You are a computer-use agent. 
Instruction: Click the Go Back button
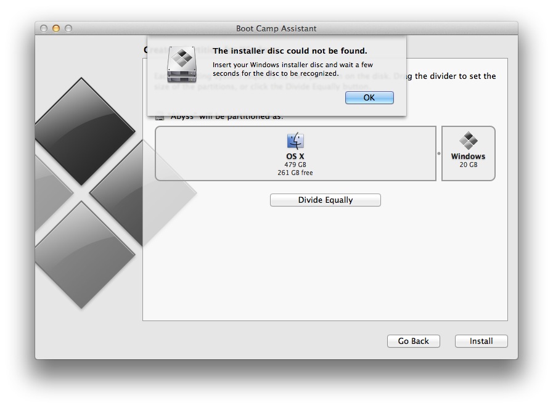point(413,341)
